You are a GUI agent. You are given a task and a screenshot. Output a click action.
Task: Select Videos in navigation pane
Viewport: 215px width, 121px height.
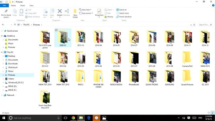click(11, 79)
